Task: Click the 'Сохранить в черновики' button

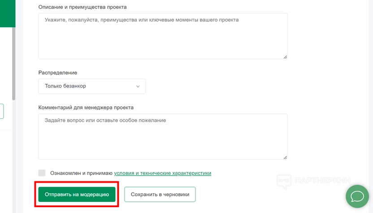Action: 160,194
